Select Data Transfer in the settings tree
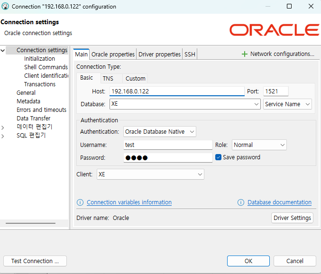This screenshot has width=321, height=274. (34, 119)
